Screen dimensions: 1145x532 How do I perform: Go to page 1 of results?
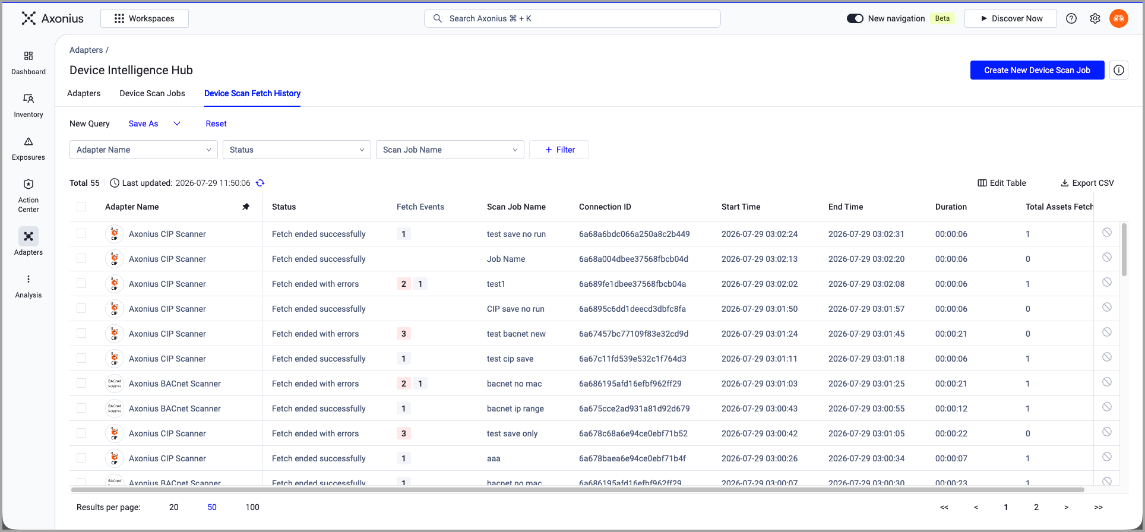pos(1006,507)
